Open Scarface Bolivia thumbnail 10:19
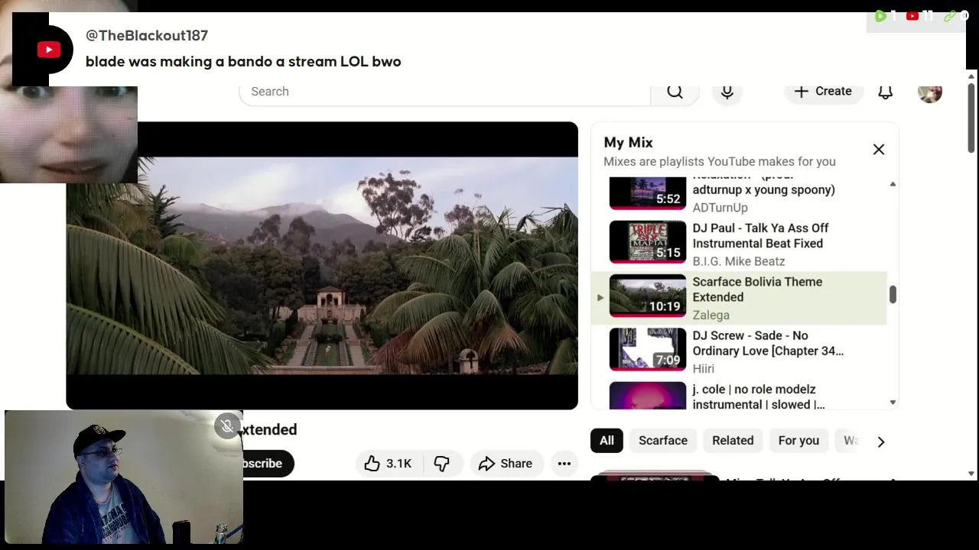Viewport: 979px width, 550px height. point(648,296)
